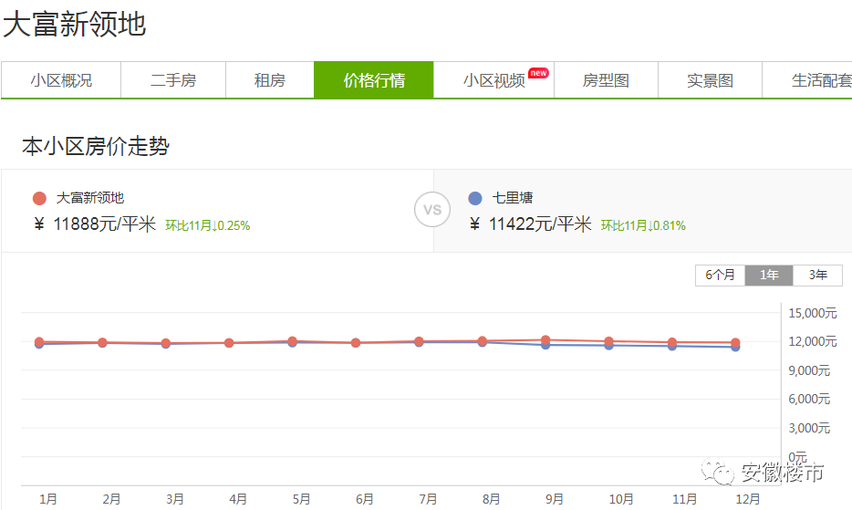The image size is (852, 510).
Task: Click the 环比11月↓0.81% change text
Action: point(643,225)
